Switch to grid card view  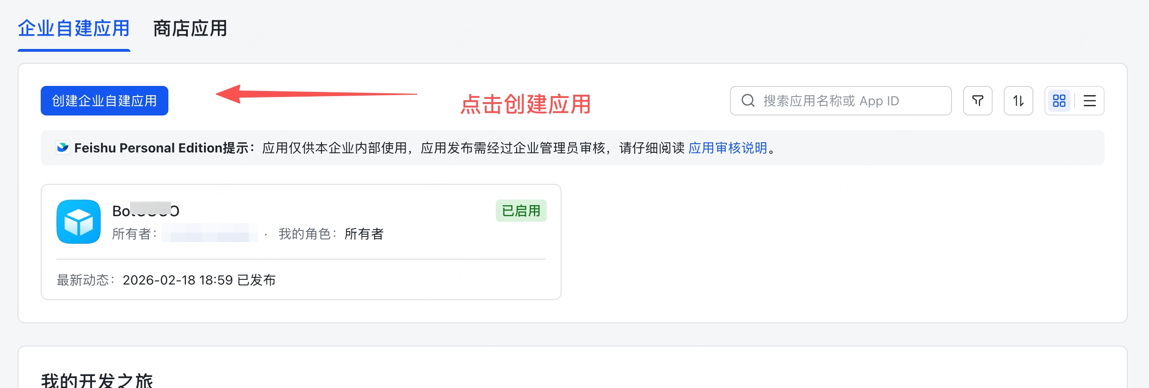[1059, 101]
